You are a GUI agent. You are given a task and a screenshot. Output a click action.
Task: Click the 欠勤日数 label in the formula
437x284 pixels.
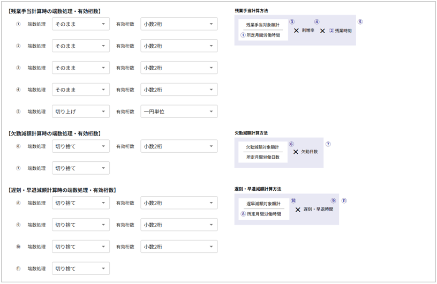pyautogui.click(x=310, y=152)
